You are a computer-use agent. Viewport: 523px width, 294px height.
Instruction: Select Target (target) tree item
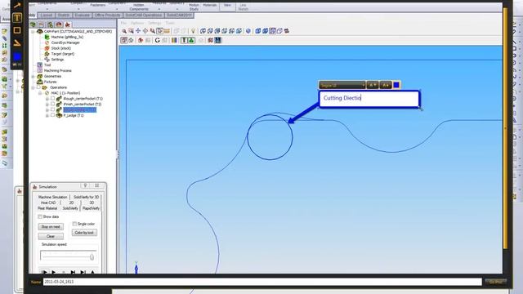pos(63,54)
